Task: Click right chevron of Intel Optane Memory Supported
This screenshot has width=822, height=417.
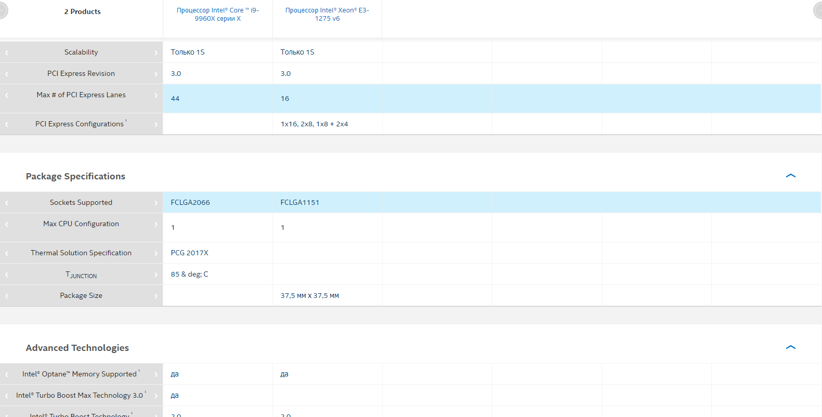Action: click(155, 374)
